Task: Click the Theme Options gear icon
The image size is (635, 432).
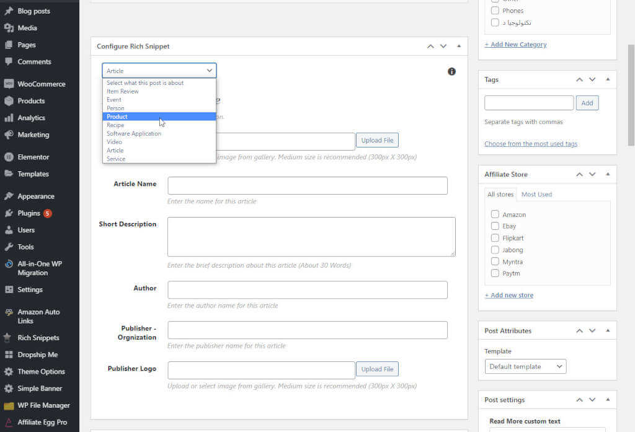Action: pos(9,372)
